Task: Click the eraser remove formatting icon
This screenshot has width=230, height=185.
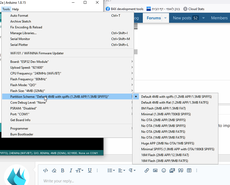Action: click(x=54, y=170)
